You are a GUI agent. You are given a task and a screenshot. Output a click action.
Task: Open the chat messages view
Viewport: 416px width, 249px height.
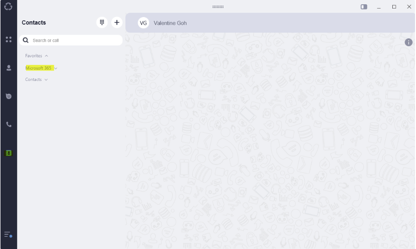pos(9,96)
